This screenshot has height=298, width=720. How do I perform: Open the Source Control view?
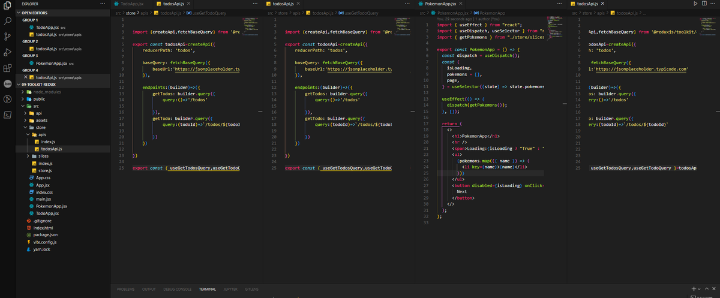(8, 37)
